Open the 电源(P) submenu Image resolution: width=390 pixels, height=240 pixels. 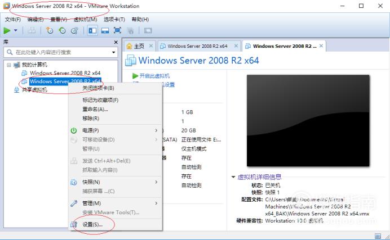[116, 130]
